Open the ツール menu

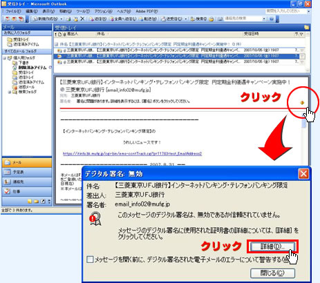tap(83, 11)
